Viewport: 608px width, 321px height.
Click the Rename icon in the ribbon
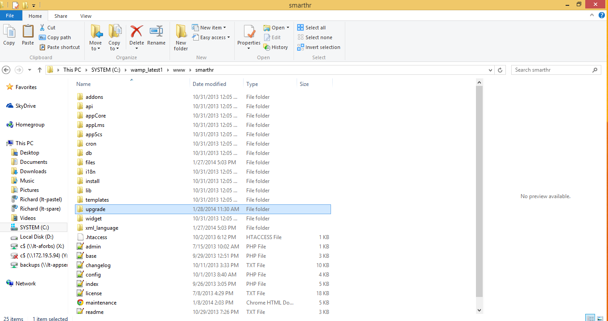point(156,32)
